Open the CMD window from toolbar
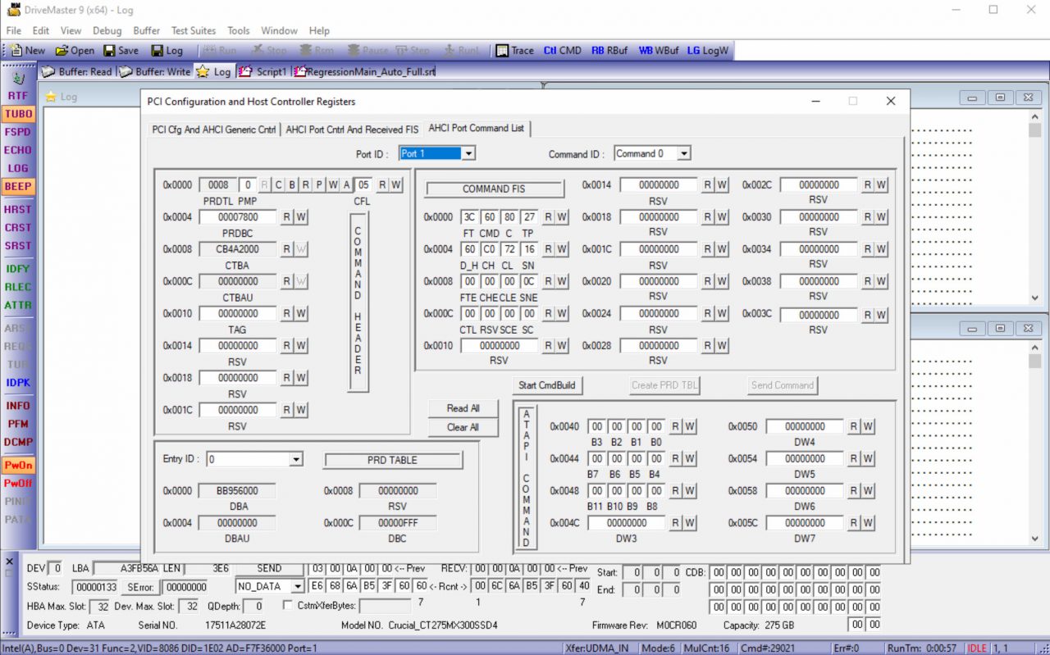1050x655 pixels. 562,50
